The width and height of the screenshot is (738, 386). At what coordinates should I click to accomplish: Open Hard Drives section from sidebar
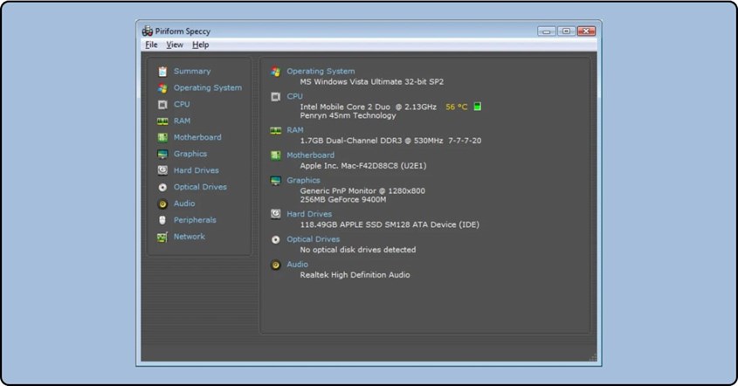tap(197, 170)
